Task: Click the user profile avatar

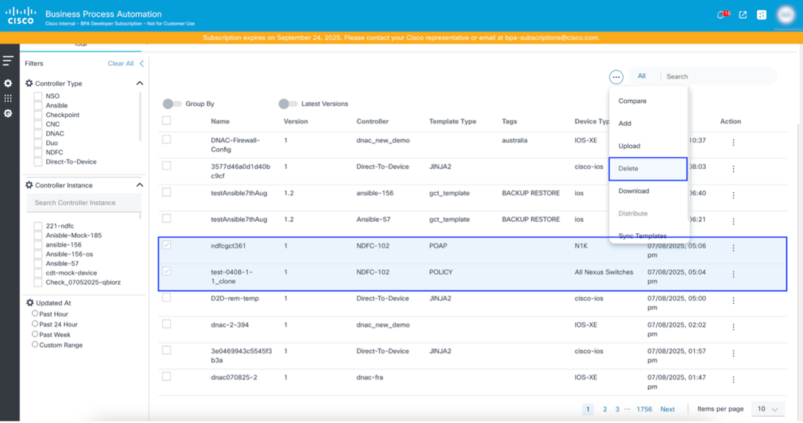Action: [786, 15]
